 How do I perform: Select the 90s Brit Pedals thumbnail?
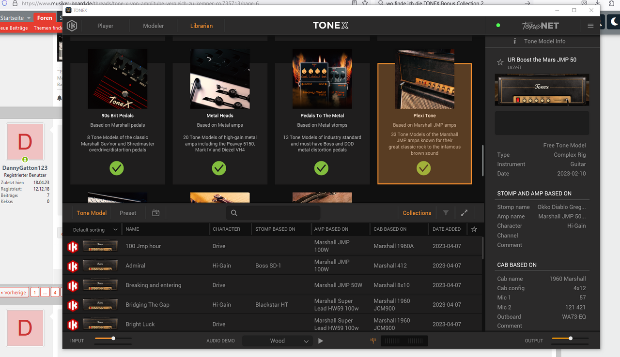tap(117, 79)
